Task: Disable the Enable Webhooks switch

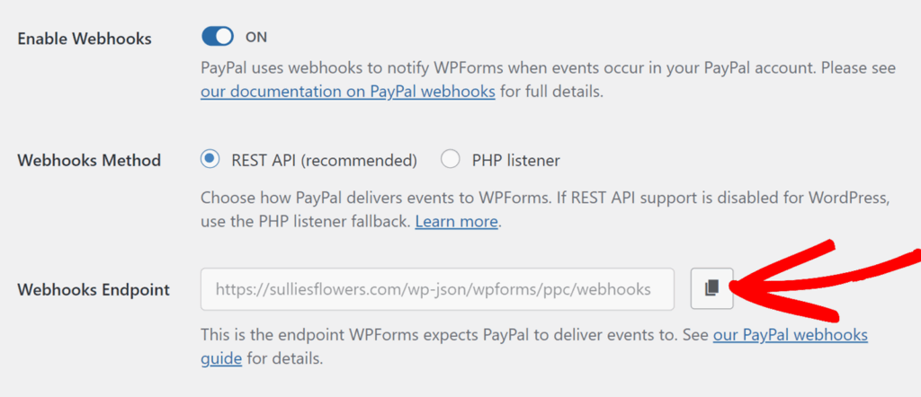Action: coord(217,37)
